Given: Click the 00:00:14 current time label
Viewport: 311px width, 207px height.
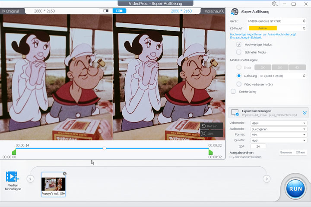Looking at the screenshot, I should (22, 145).
